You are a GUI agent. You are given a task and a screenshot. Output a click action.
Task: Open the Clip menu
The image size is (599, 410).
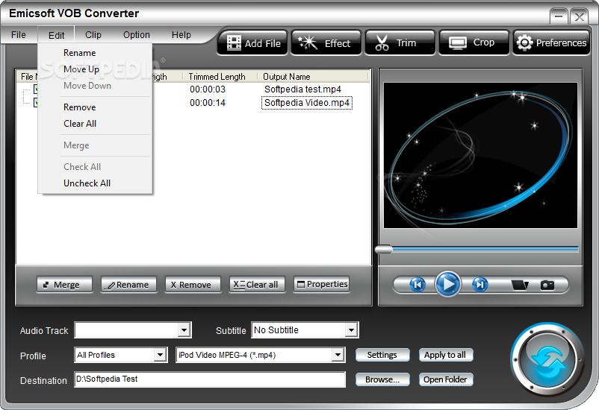(x=93, y=35)
